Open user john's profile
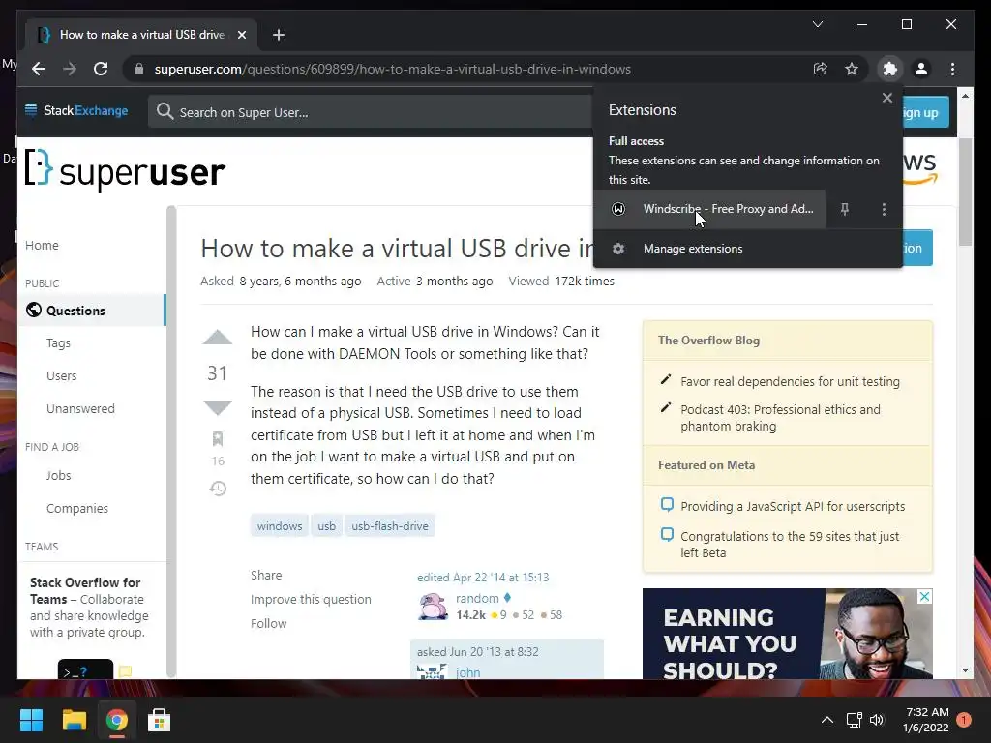991x743 pixels. [x=467, y=672]
